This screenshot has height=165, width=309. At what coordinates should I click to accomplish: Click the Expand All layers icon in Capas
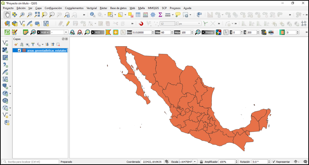tap(47, 44)
